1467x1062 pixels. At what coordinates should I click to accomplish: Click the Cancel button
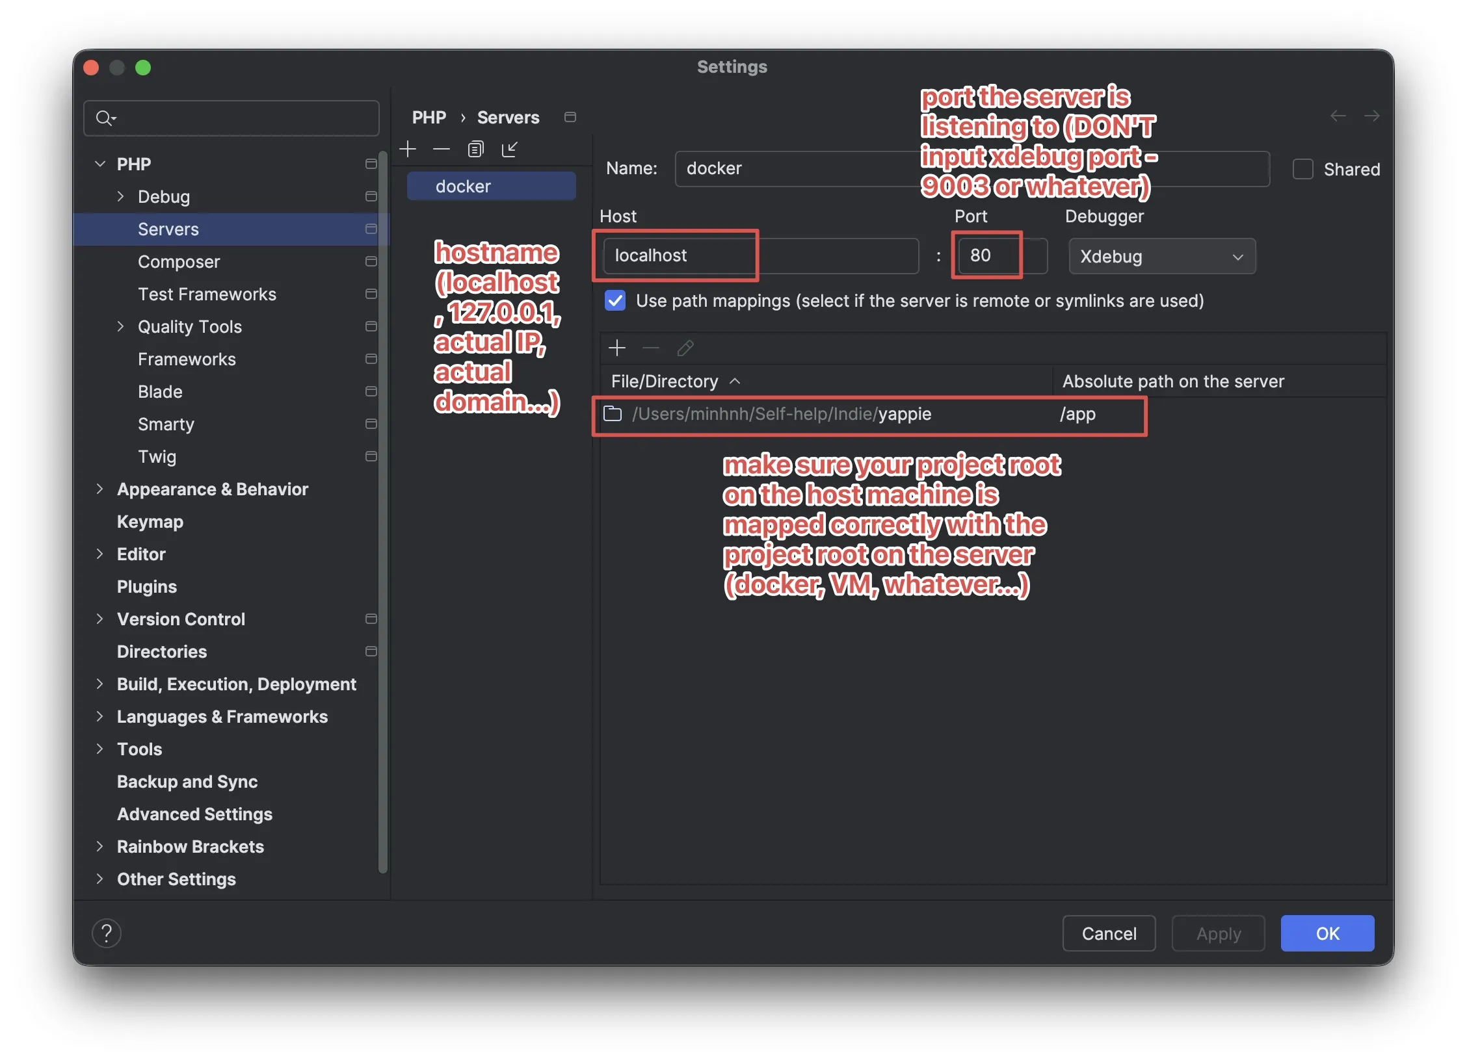click(1108, 933)
